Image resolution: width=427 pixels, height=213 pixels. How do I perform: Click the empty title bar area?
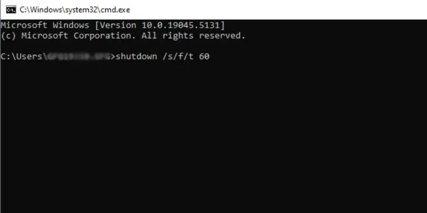point(278,10)
